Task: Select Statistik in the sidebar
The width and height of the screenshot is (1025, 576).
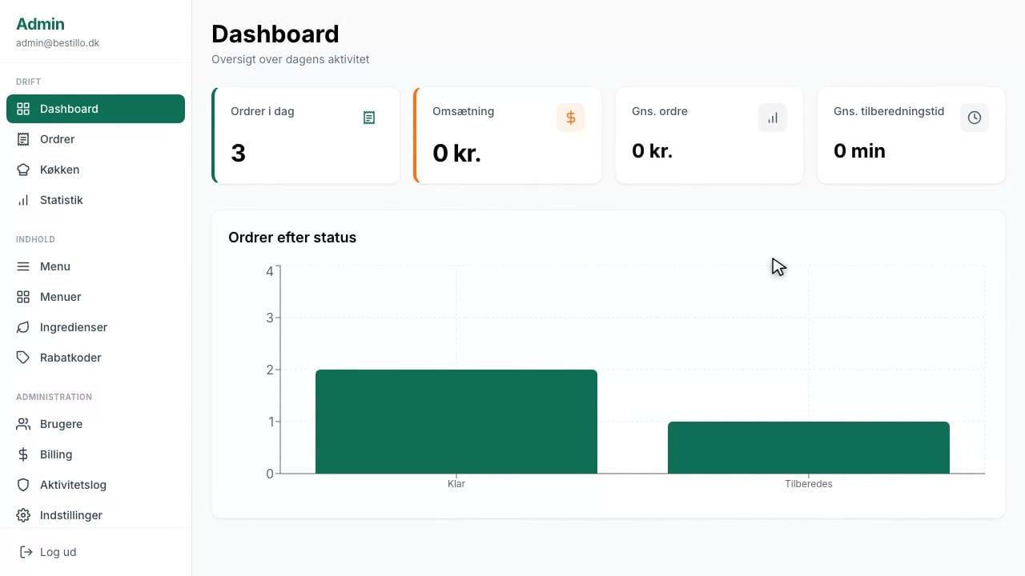Action: [x=95, y=200]
